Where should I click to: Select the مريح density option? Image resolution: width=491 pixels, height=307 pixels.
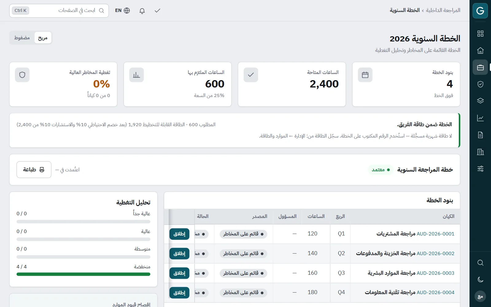click(x=43, y=38)
